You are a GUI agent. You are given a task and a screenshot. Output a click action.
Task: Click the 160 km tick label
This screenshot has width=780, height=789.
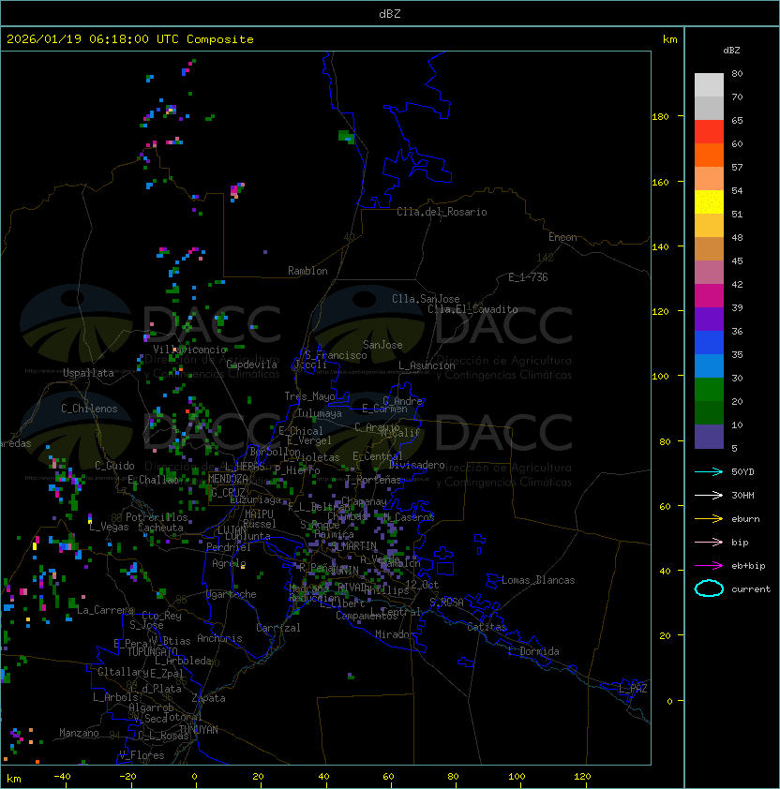(660, 182)
